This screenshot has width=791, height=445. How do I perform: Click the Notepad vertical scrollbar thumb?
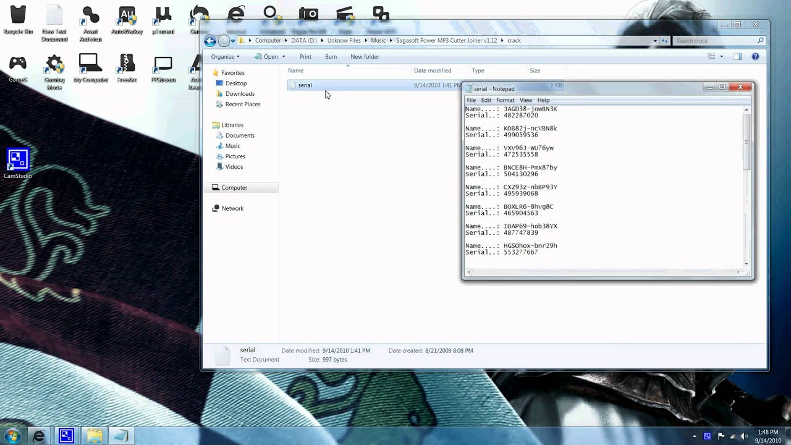[747, 142]
